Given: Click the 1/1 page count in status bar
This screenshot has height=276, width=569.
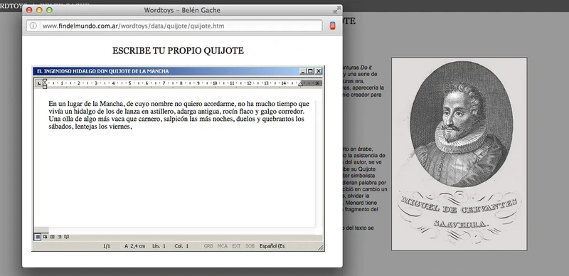Looking at the screenshot, I should 107,246.
